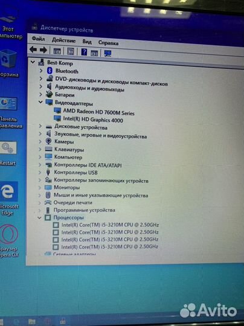244x326 pixels.
Task: Click the webcam icon beside Камеры
Action: click(x=48, y=141)
